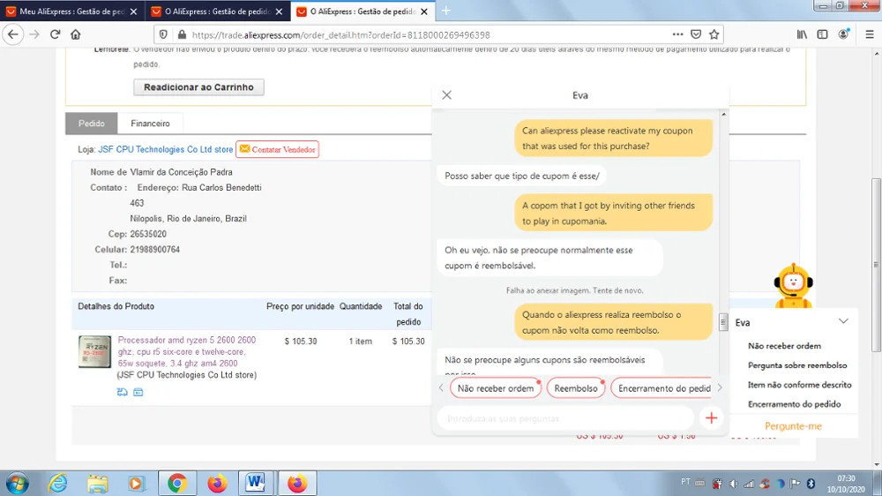Open the Firefox hamburger menu
The width and height of the screenshot is (882, 496).
(869, 34)
